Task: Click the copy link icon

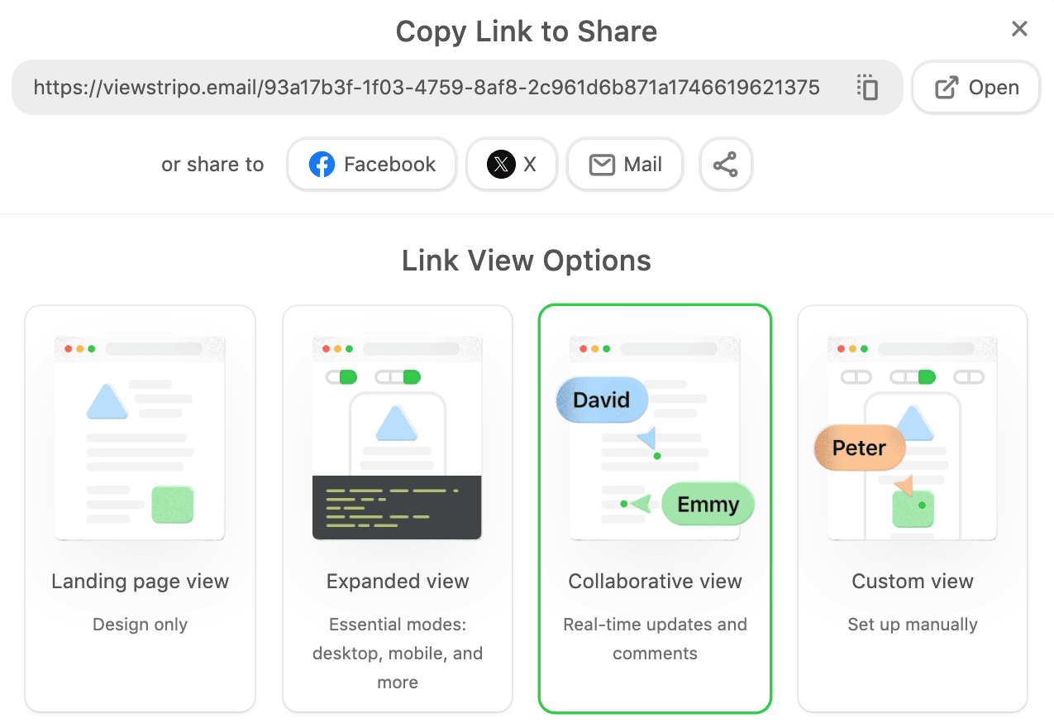Action: pos(867,88)
